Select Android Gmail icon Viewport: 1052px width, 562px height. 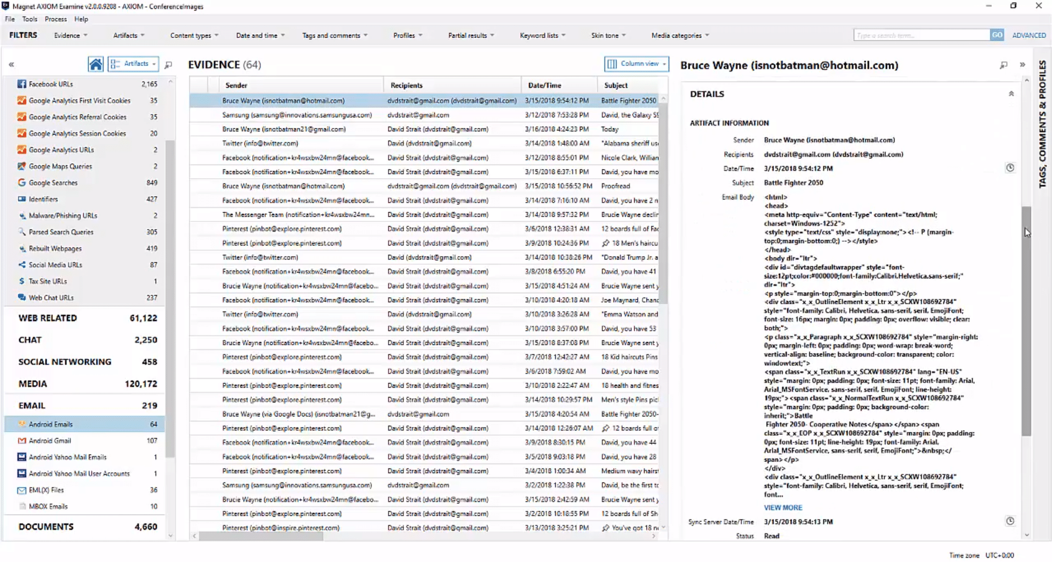tap(22, 440)
